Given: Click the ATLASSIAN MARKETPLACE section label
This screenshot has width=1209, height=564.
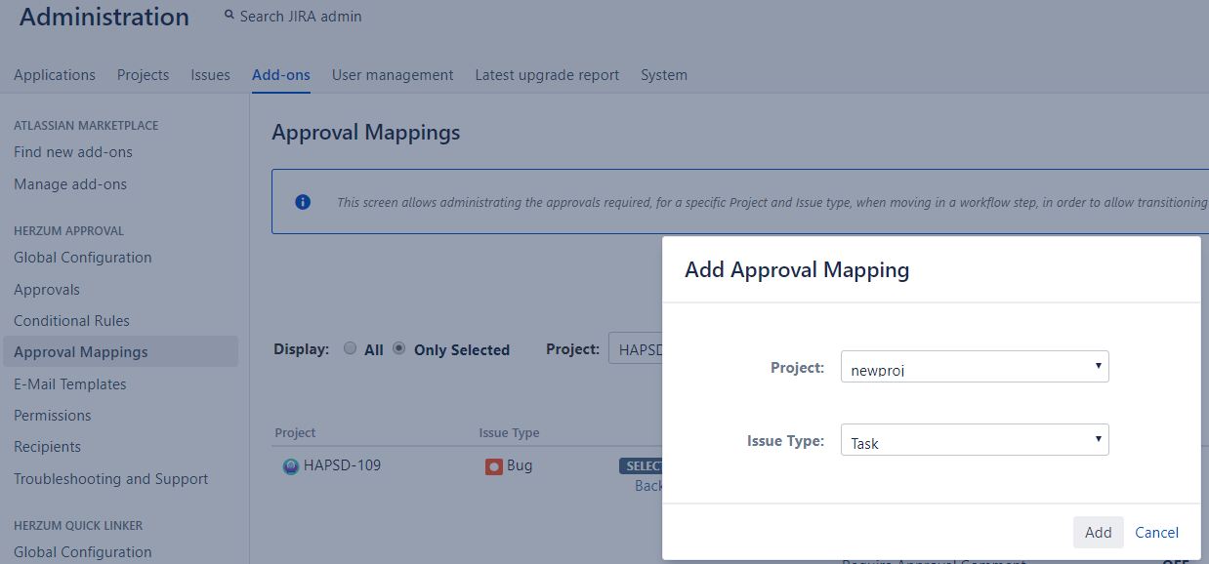Looking at the screenshot, I should tap(86, 126).
